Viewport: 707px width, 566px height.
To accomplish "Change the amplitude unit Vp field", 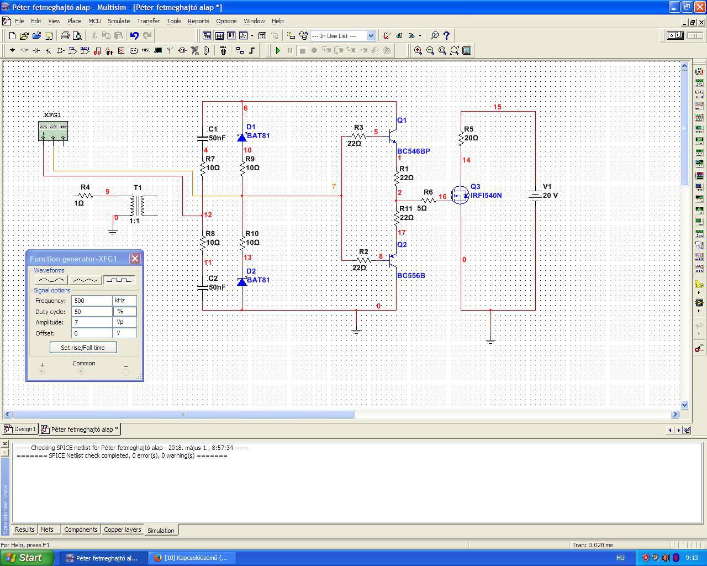I will click(x=124, y=322).
